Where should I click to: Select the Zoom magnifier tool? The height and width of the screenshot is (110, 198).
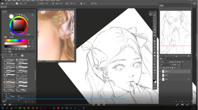click(155, 73)
